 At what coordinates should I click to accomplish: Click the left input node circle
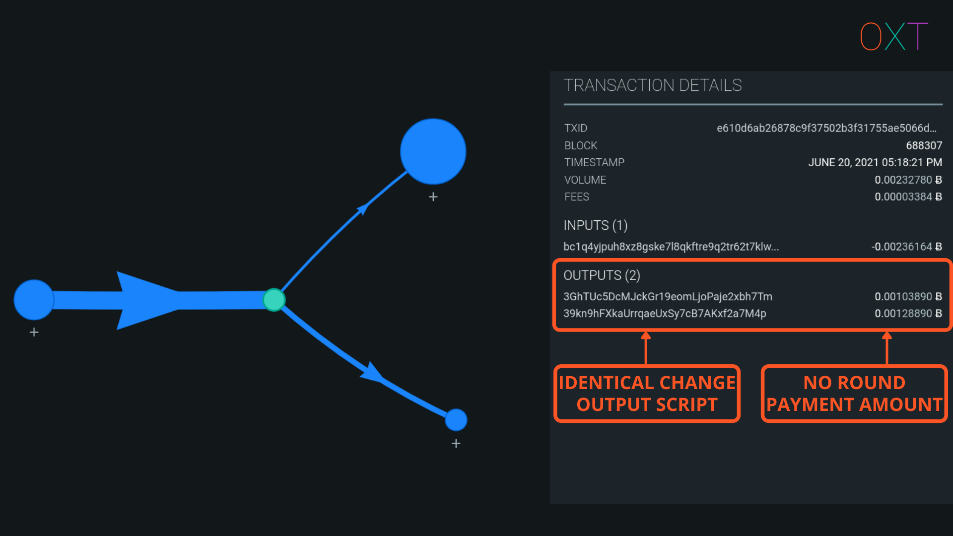click(x=34, y=300)
